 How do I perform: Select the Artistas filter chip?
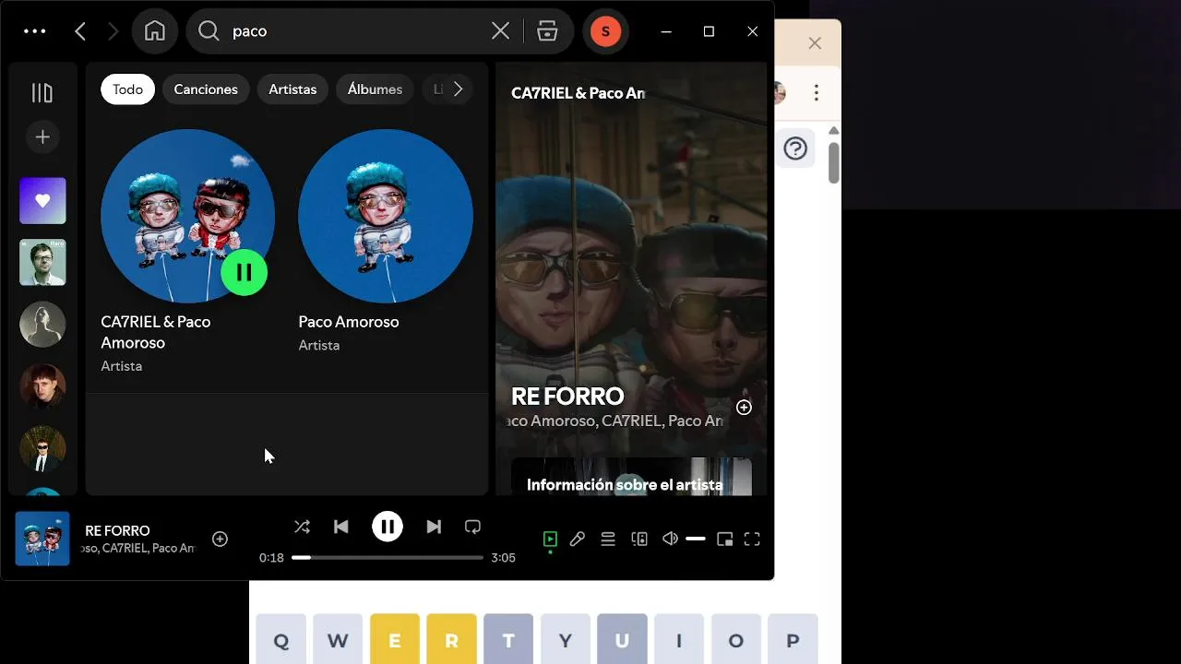[x=292, y=89]
